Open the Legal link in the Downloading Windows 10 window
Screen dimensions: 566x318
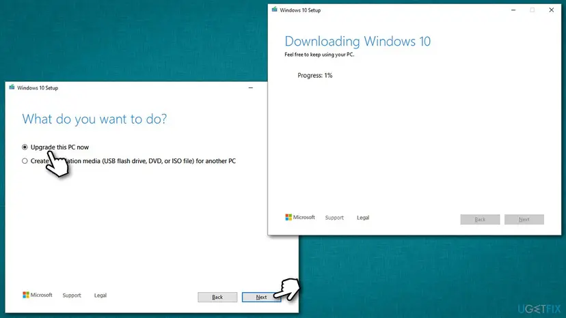(x=363, y=218)
